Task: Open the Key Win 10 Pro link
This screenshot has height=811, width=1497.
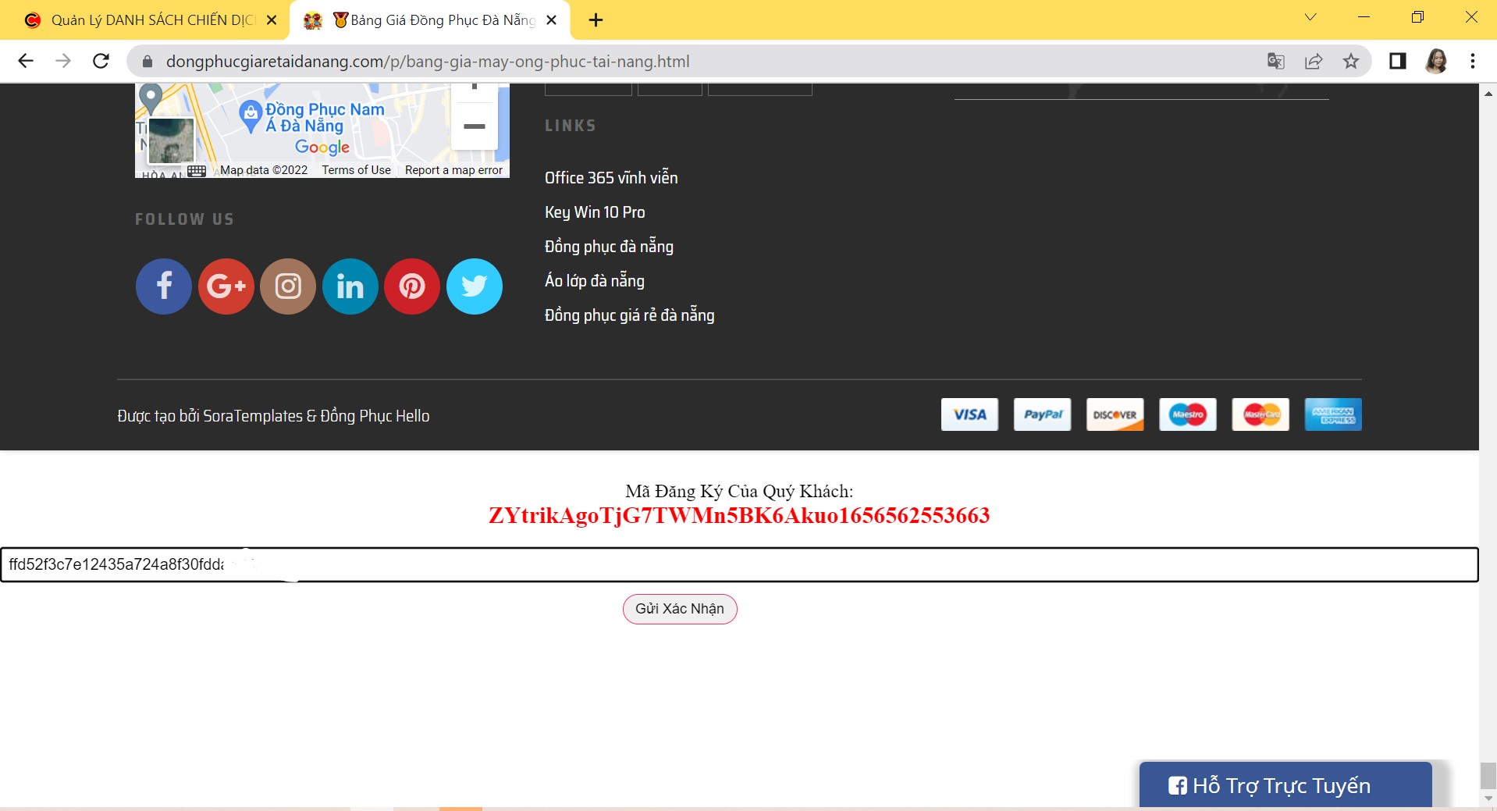Action: point(595,212)
